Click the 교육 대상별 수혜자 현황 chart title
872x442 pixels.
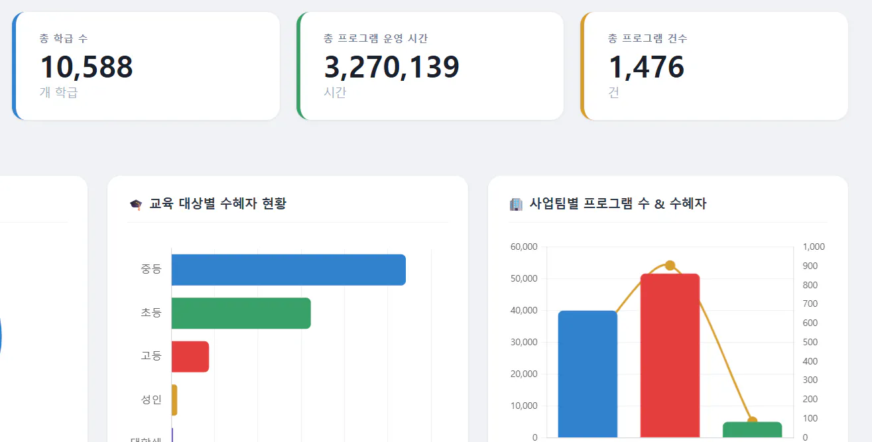(218, 203)
